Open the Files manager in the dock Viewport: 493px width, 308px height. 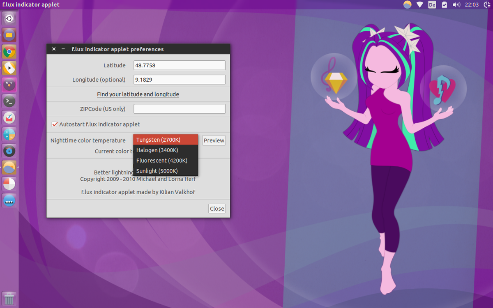9,35
